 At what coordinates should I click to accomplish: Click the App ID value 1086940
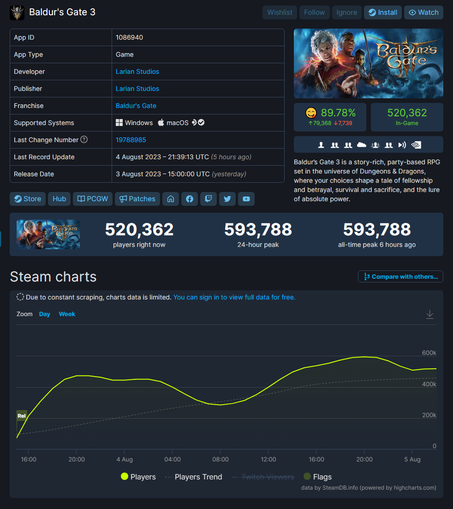(130, 37)
